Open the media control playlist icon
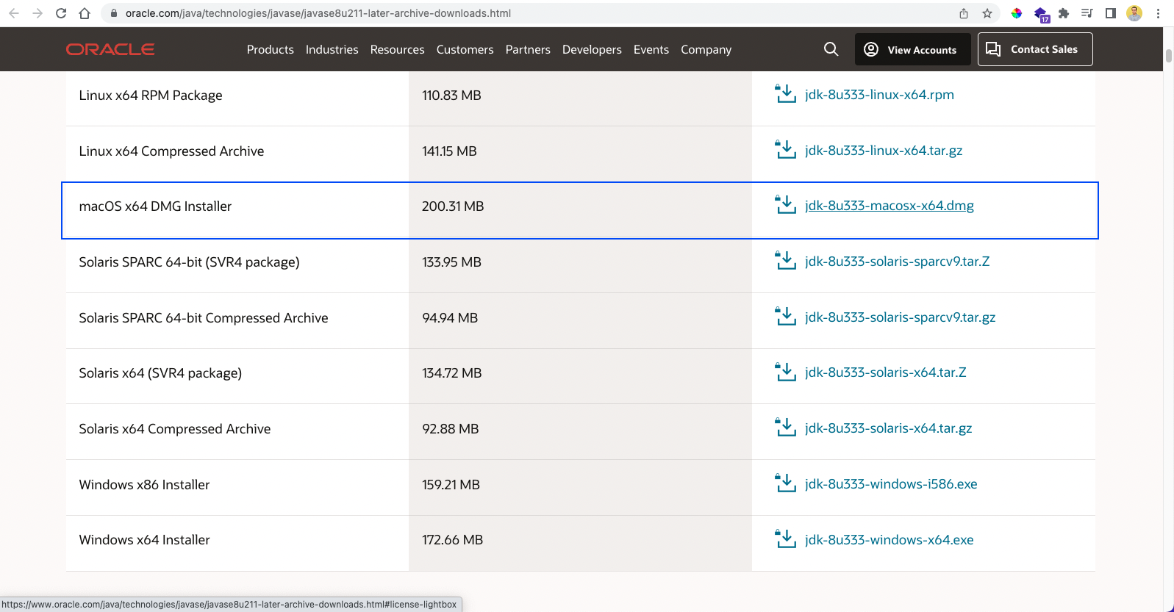This screenshot has width=1174, height=612. 1087,13
